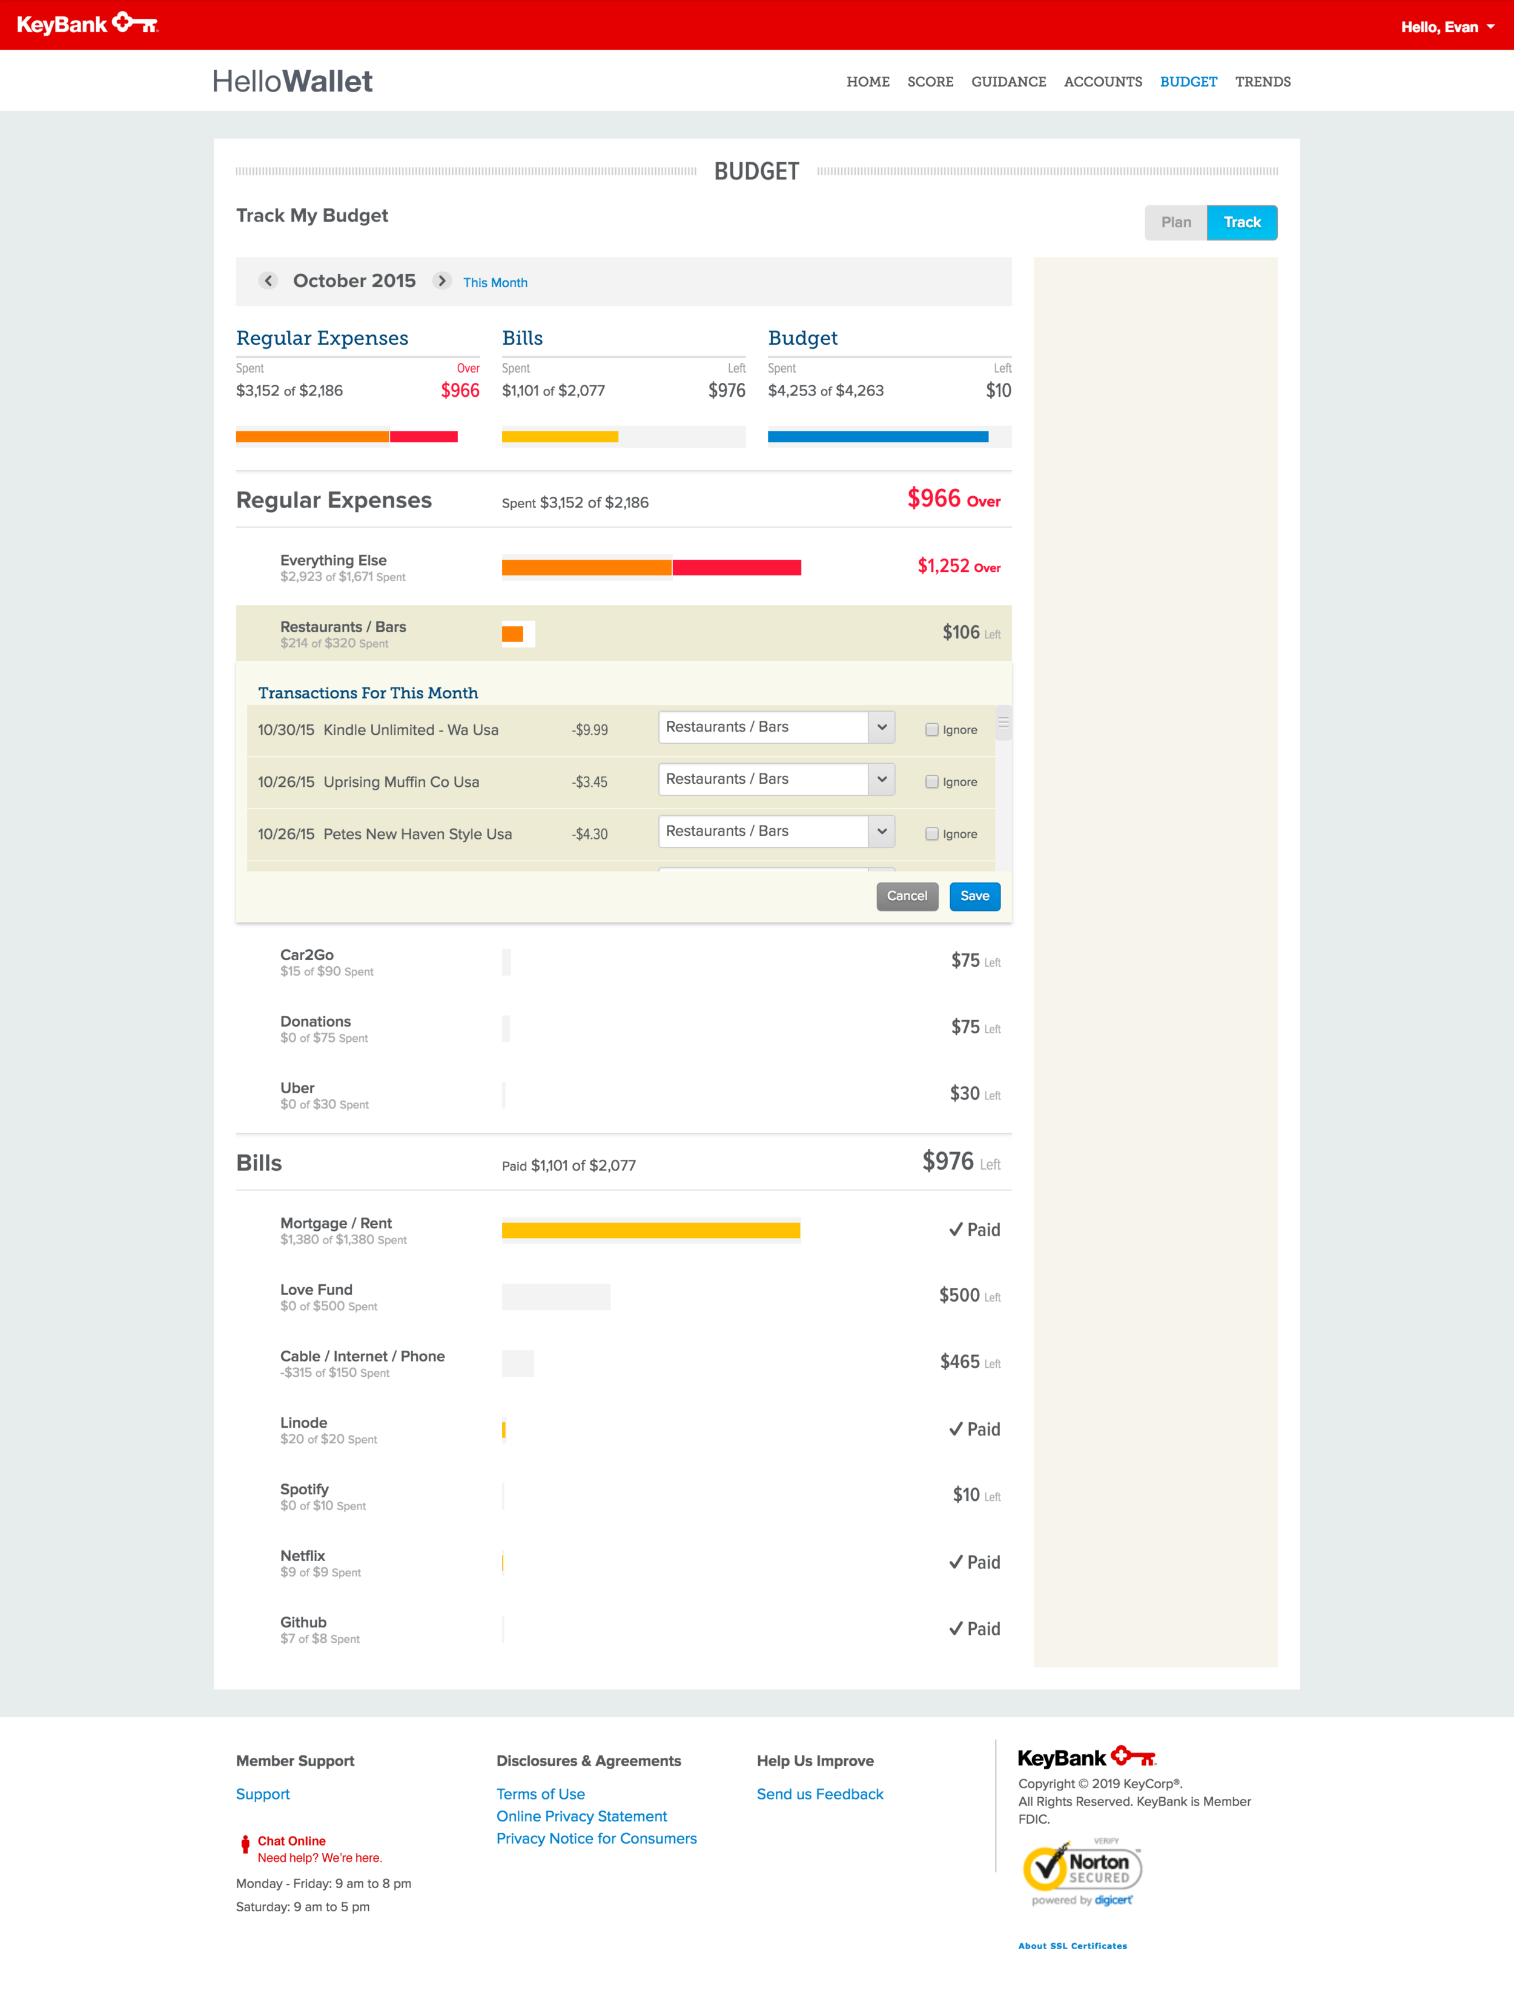
Task: Check Ignore for Uprising Muffin Co transaction
Action: pos(932,783)
